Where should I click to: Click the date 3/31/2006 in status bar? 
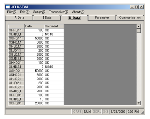[x=118, y=112]
